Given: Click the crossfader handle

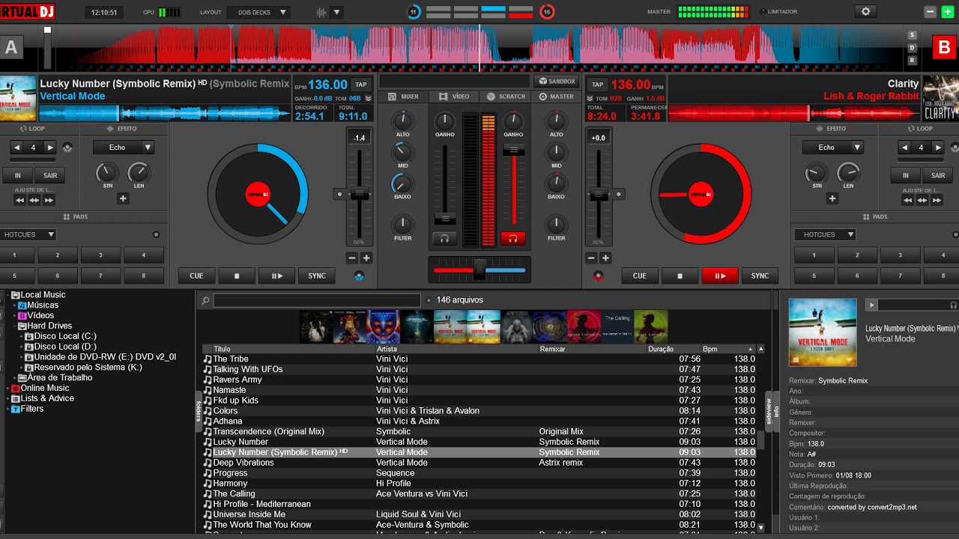Looking at the screenshot, I should (479, 269).
